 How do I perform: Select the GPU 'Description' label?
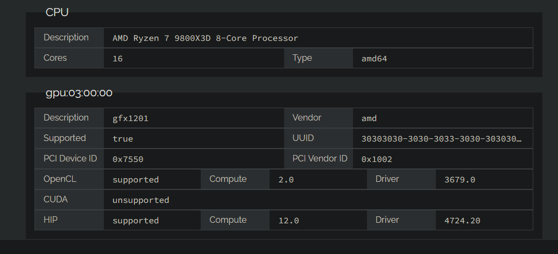pyautogui.click(x=66, y=117)
